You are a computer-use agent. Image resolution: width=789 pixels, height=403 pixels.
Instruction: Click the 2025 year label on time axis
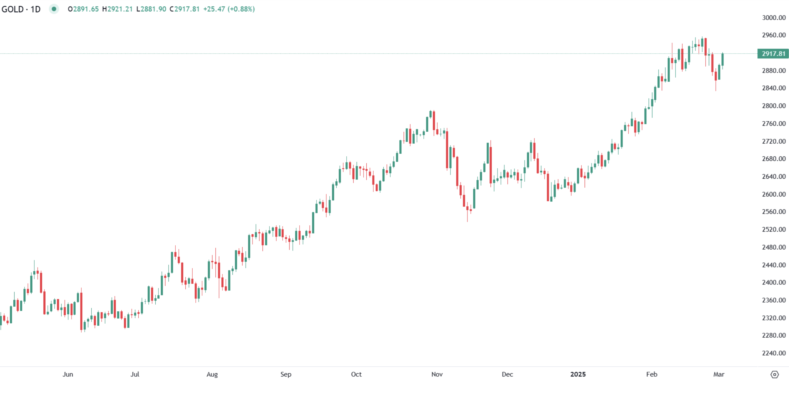578,374
